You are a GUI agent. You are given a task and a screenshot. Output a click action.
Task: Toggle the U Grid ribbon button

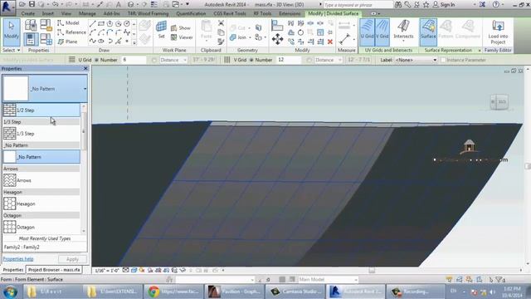pyautogui.click(x=367, y=32)
